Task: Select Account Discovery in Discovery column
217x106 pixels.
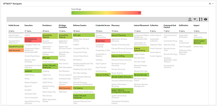Action: pos(122,35)
